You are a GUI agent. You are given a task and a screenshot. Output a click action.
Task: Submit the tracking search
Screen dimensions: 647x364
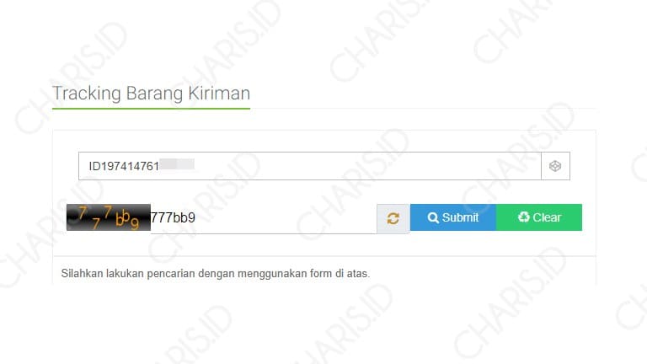[453, 217]
